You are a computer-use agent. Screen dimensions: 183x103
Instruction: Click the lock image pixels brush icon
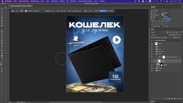pos(159,37)
